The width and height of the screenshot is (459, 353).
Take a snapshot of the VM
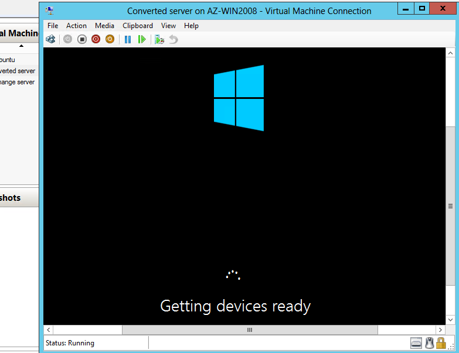point(159,39)
